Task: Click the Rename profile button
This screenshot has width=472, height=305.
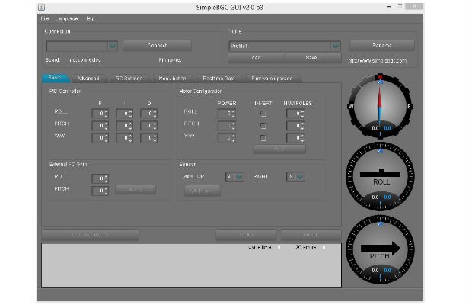Action: coord(382,46)
